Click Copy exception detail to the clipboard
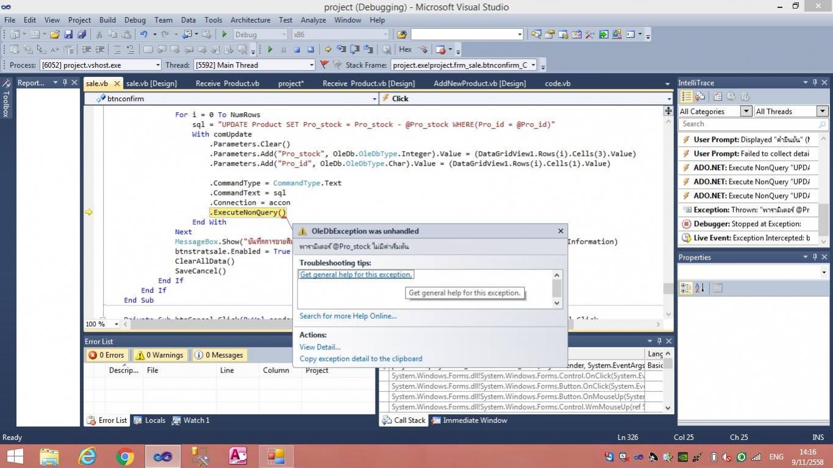The height and width of the screenshot is (468, 833). [360, 359]
